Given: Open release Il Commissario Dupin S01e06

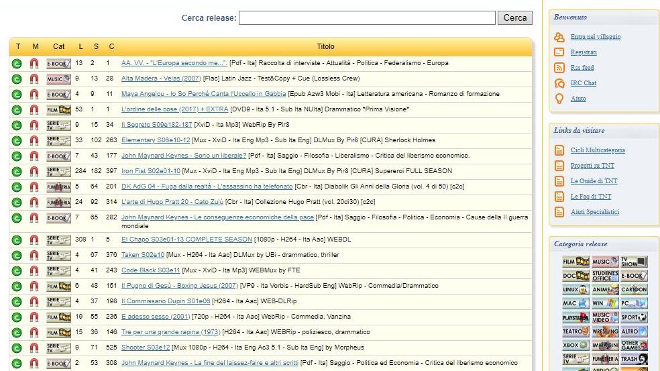Looking at the screenshot, I should click(x=166, y=301).
